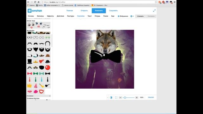The width and height of the screenshot is (203, 114).
Task: Zoom out with the minus button
Action: [x=120, y=98]
